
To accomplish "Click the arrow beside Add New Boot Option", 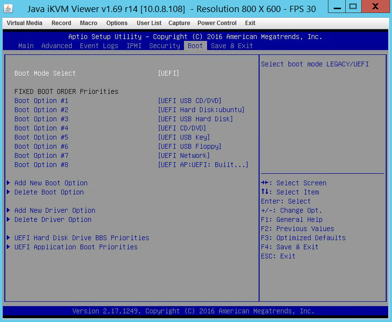I will point(9,183).
